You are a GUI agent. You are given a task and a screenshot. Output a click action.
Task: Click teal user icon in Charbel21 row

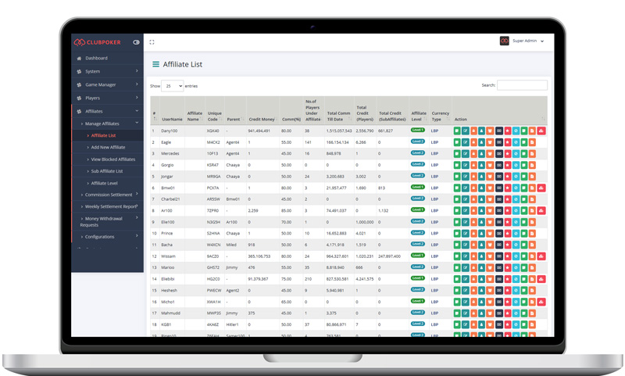(481, 199)
